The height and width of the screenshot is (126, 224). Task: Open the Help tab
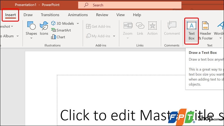[137, 15]
